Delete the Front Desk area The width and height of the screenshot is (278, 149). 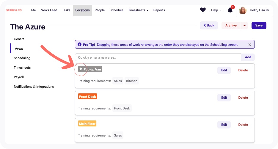[243, 98]
